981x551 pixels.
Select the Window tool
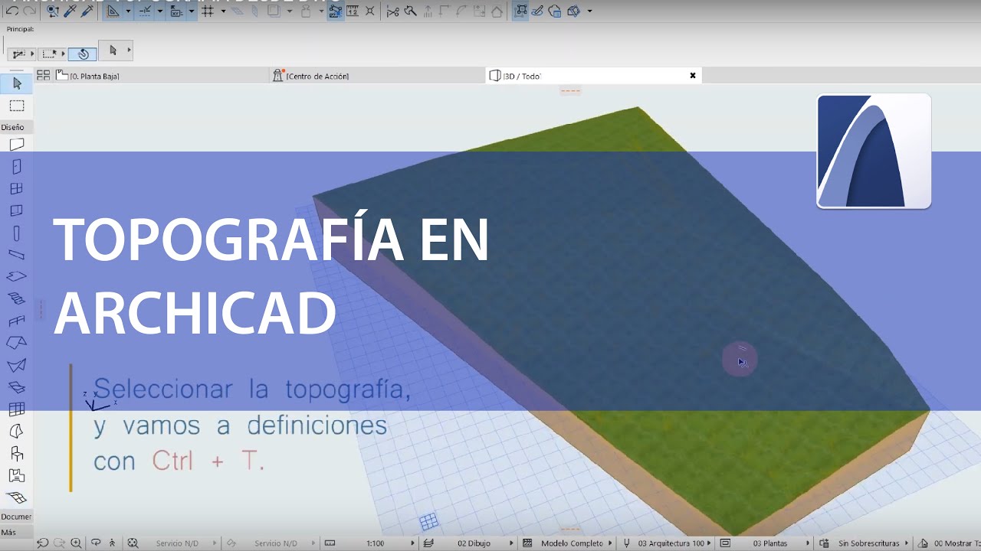17,189
